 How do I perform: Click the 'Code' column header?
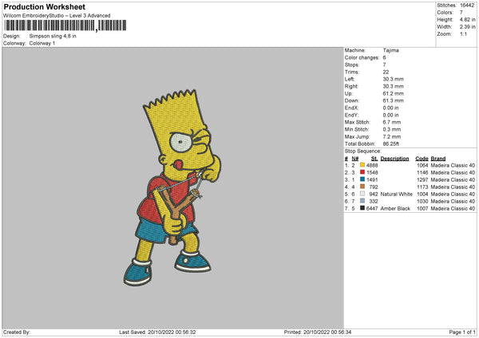tap(422, 159)
